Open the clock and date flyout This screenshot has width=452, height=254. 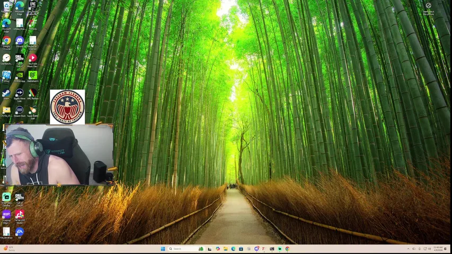tap(437, 249)
